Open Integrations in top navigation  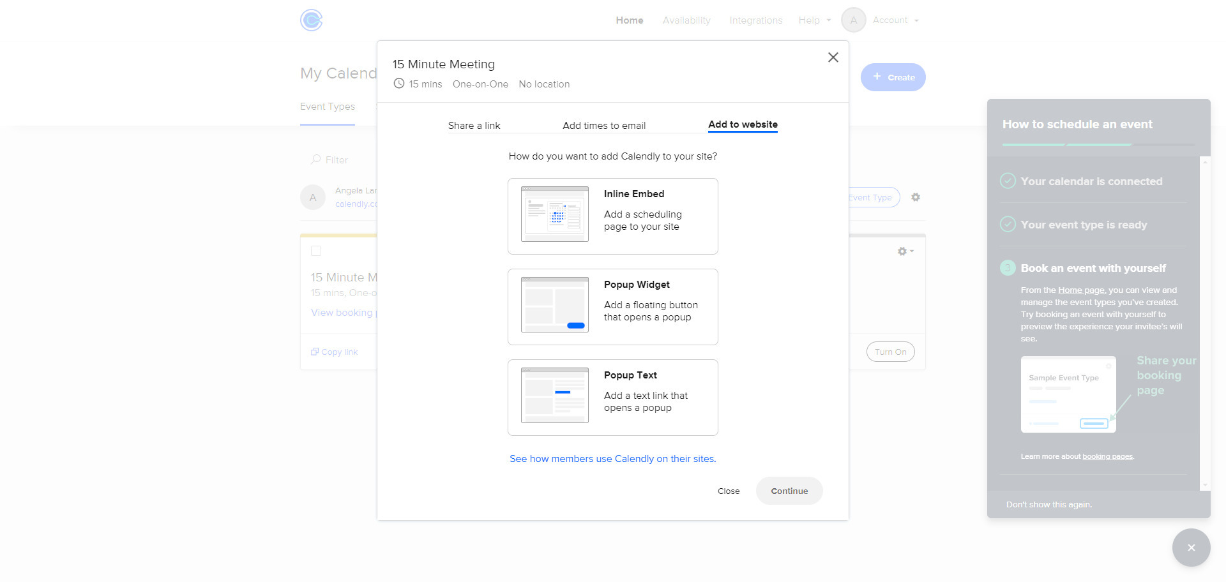756,20
